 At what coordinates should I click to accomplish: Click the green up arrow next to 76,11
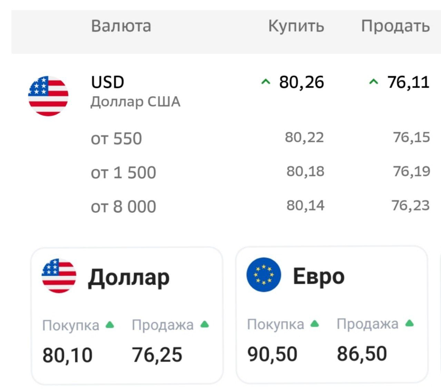tap(374, 82)
